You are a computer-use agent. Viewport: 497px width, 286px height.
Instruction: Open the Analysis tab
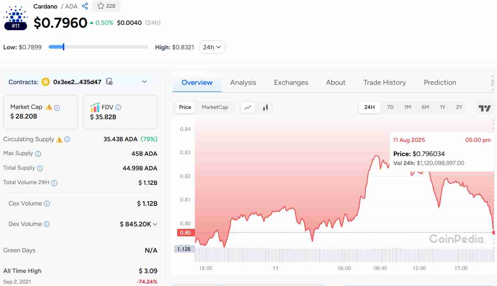click(x=243, y=83)
